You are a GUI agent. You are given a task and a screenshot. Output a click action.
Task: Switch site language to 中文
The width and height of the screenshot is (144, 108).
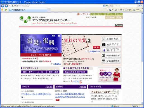click(107, 14)
